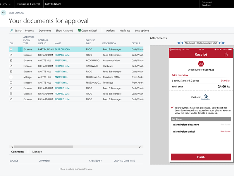This screenshot has height=176, width=234.
Task: Open the Manage menu under Comments
Action: pyautogui.click(x=37, y=152)
